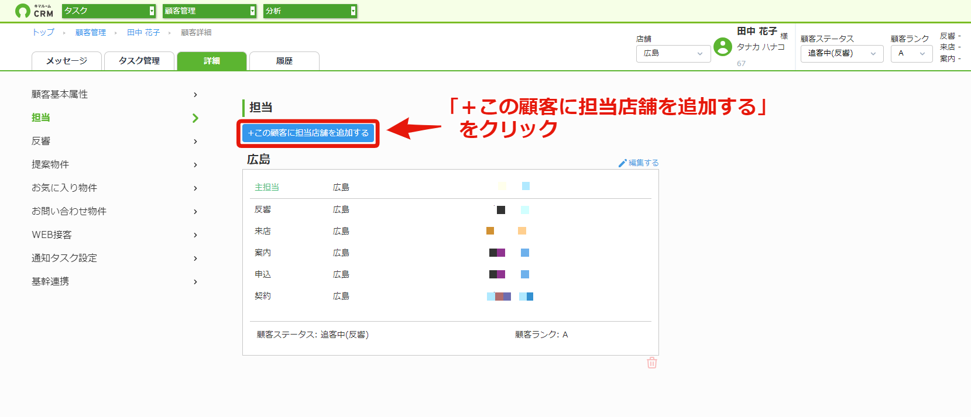
Task: Click chevron arrow beside 提案物件
Action: pyautogui.click(x=195, y=165)
